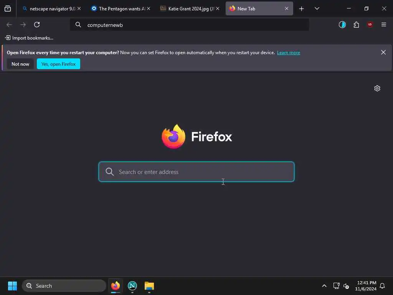Viewport: 393px width, 295px height.
Task: Open the uBlock Origin shield icon
Action: [370, 25]
